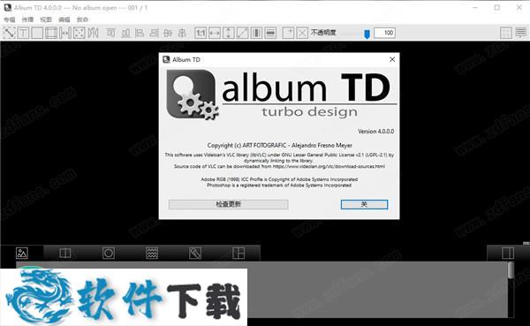Switch to the pencil clipart tab

click(195, 253)
